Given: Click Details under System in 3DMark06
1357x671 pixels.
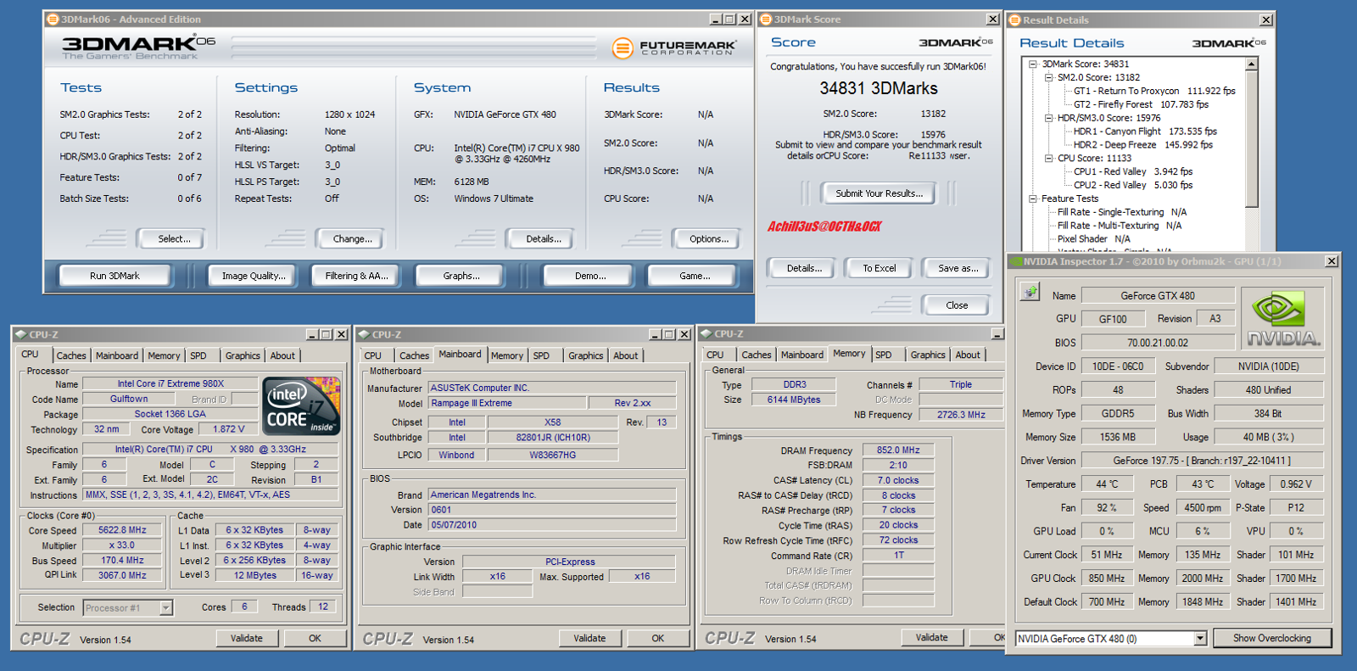Looking at the screenshot, I should [543, 239].
